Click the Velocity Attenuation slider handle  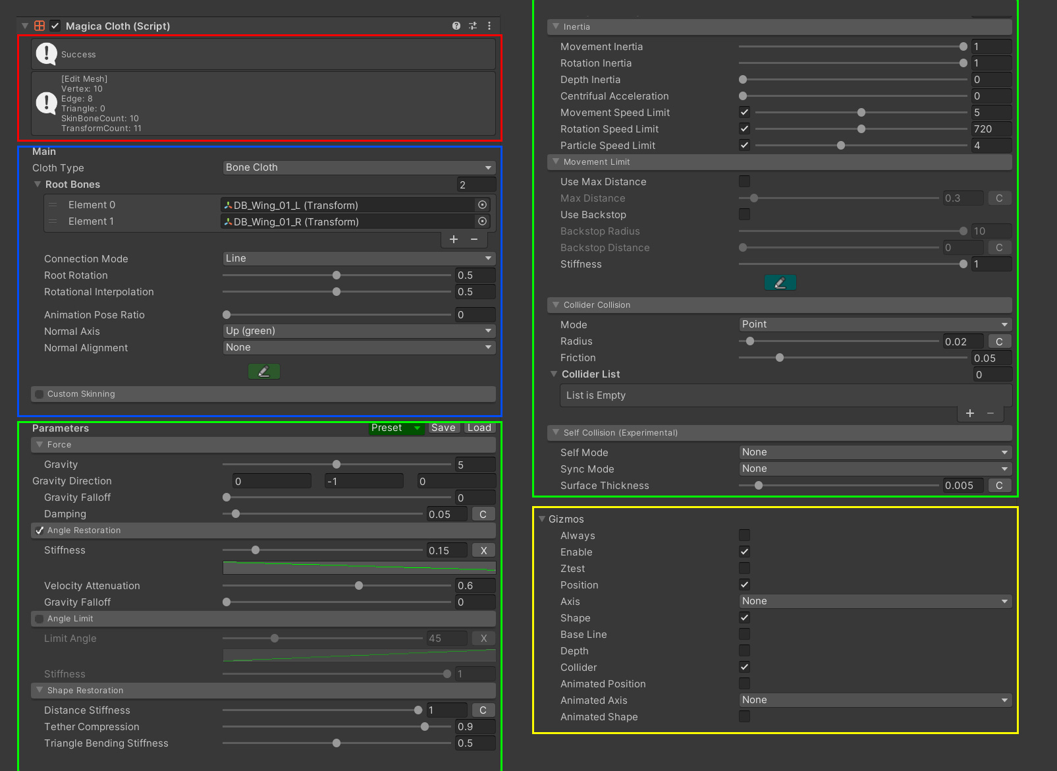pyautogui.click(x=359, y=586)
